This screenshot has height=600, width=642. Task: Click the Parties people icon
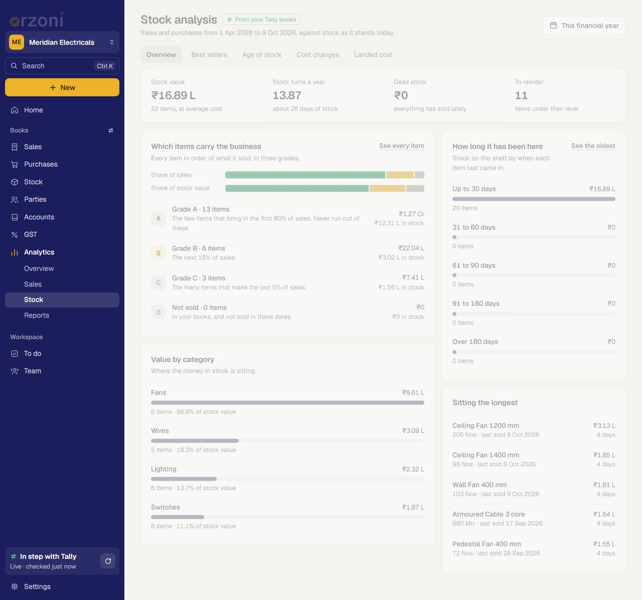(14, 199)
